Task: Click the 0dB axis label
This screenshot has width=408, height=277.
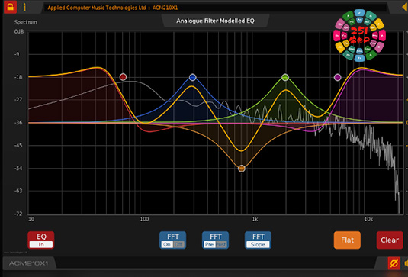Action: (x=19, y=32)
